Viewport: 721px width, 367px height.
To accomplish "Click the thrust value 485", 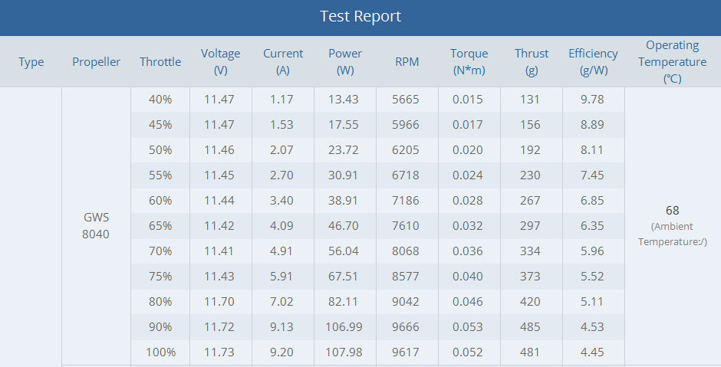I will 532,327.
